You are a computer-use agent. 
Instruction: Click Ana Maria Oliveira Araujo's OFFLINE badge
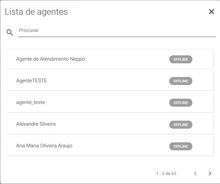click(181, 146)
